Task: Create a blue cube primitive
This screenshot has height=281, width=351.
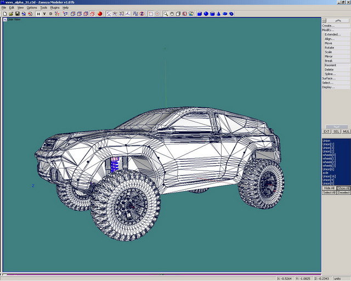Action: pos(200,14)
